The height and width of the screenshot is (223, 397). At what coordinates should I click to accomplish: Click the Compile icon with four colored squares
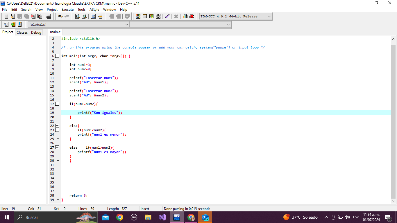[138, 16]
